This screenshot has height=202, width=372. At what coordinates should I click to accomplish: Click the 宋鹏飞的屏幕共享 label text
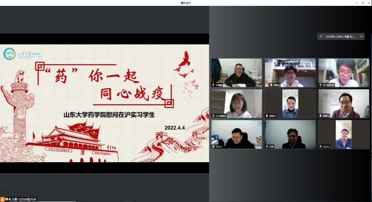pyautogui.click(x=24, y=199)
